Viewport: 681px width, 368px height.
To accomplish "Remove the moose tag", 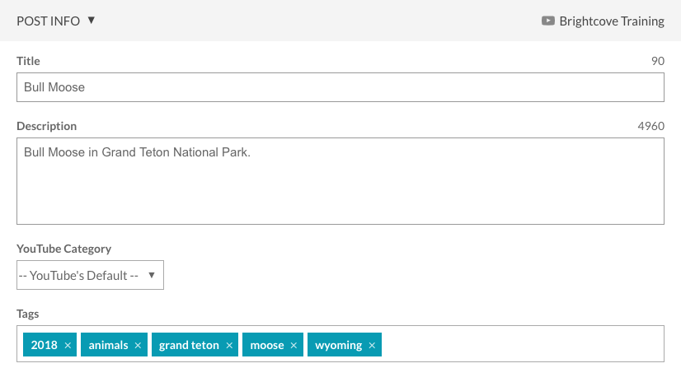I will click(294, 346).
